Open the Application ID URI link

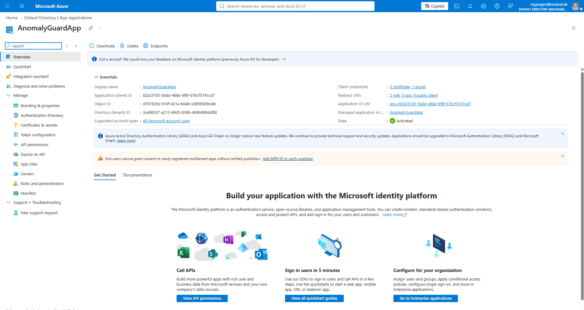pos(430,104)
